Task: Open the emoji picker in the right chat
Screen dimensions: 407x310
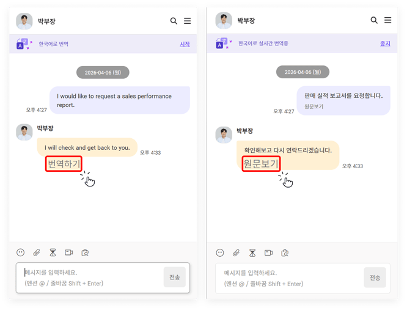Action: [x=220, y=253]
